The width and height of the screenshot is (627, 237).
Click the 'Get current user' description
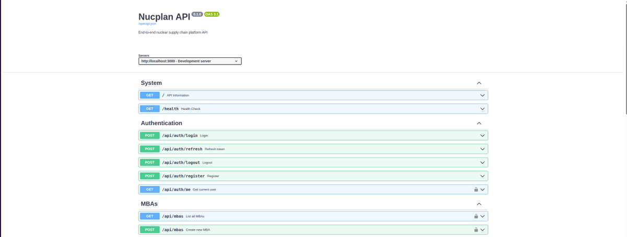204,190
